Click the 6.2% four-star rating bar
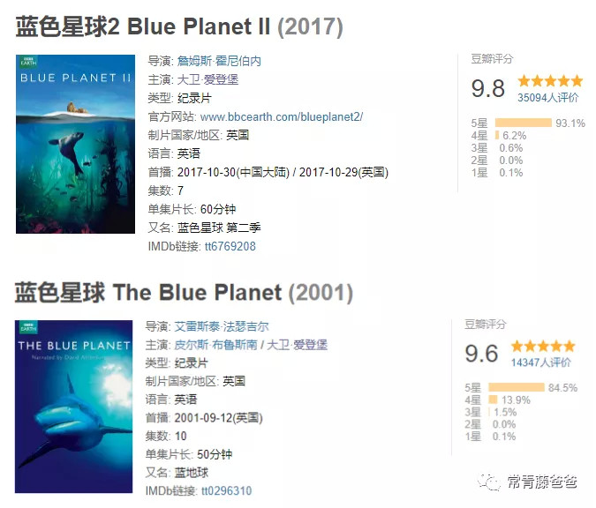The image size is (596, 508). coord(497,136)
